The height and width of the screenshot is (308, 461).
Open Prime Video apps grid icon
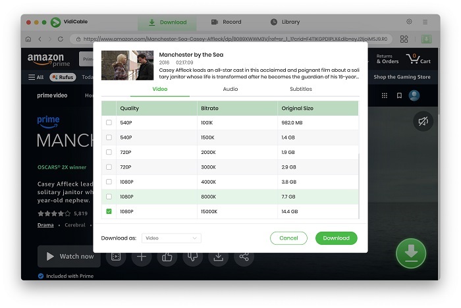coord(384,95)
